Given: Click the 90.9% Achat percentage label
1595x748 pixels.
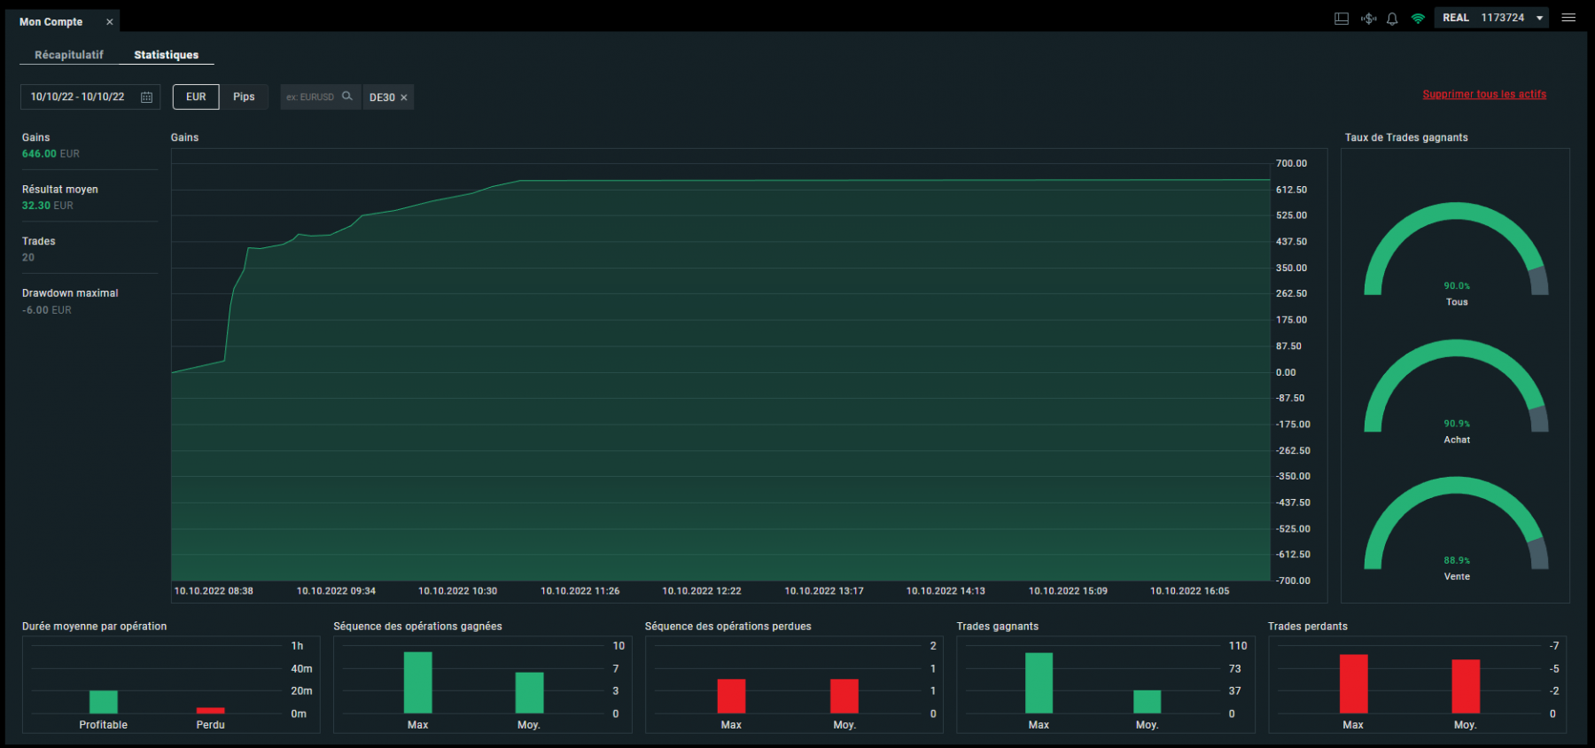Looking at the screenshot, I should pyautogui.click(x=1457, y=424).
